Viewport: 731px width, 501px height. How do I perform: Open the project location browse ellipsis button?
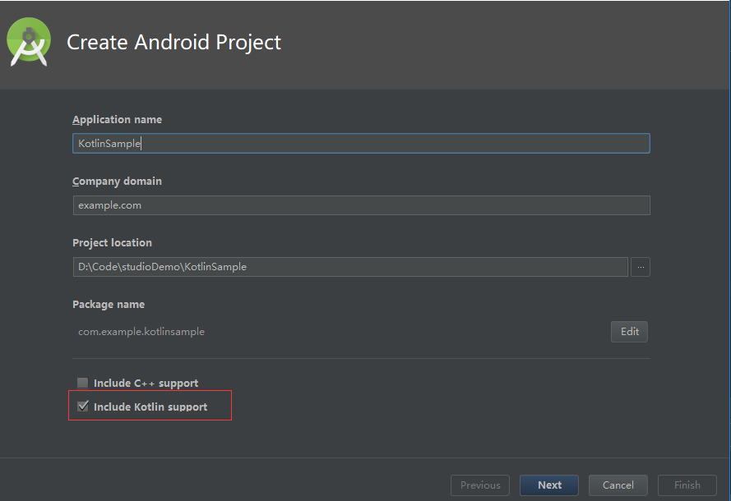pyautogui.click(x=640, y=267)
